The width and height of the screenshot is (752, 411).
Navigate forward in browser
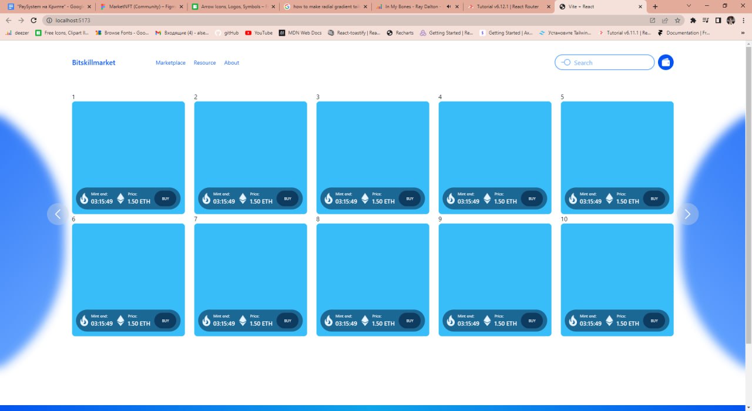[21, 20]
